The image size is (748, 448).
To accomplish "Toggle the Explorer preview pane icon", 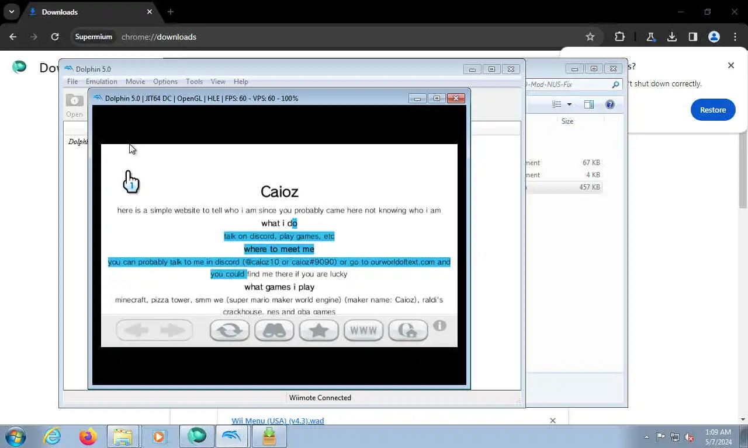I will pyautogui.click(x=589, y=104).
